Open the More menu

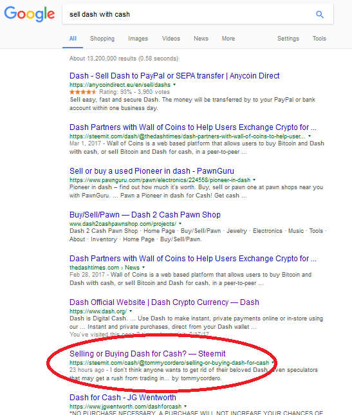tap(228, 39)
